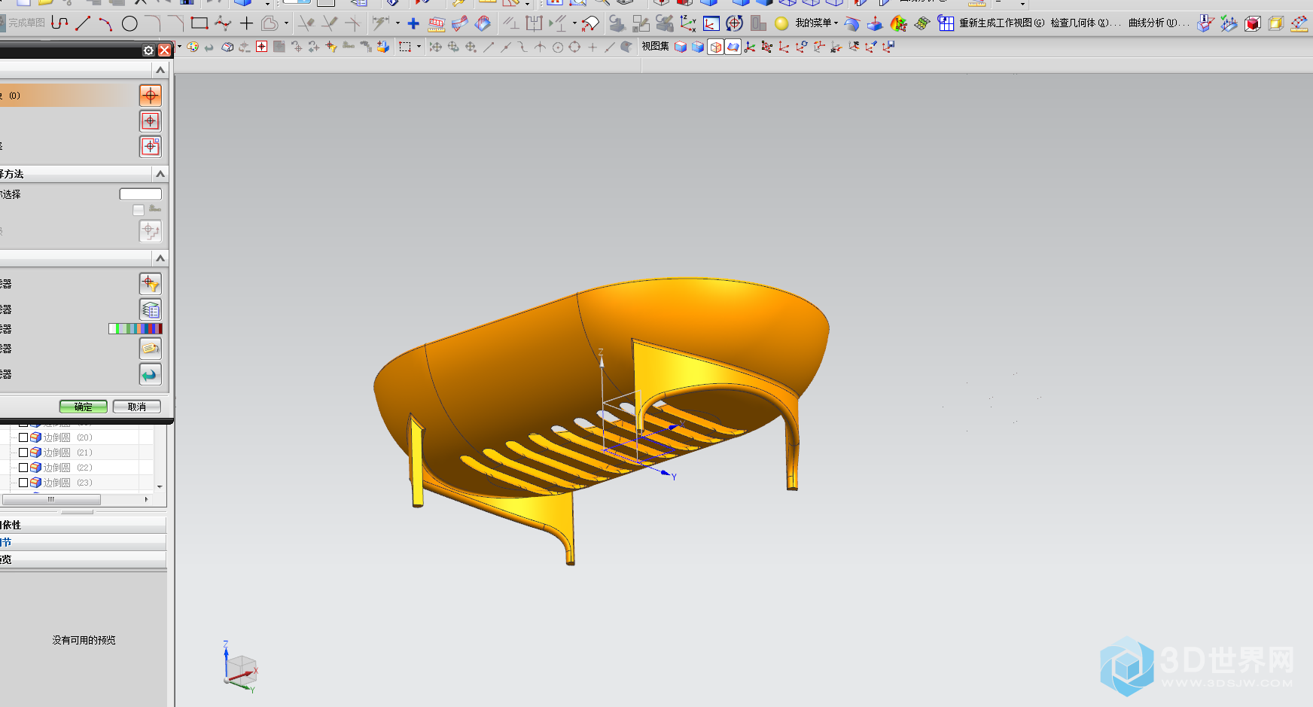Open 曲线分析 command
This screenshot has width=1313, height=707.
(x=1159, y=23)
